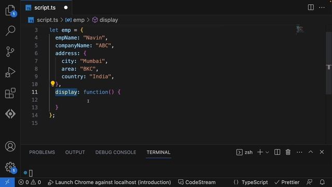Close the unsaved script.ts tab via dot
The image size is (332, 187).
point(66,8)
